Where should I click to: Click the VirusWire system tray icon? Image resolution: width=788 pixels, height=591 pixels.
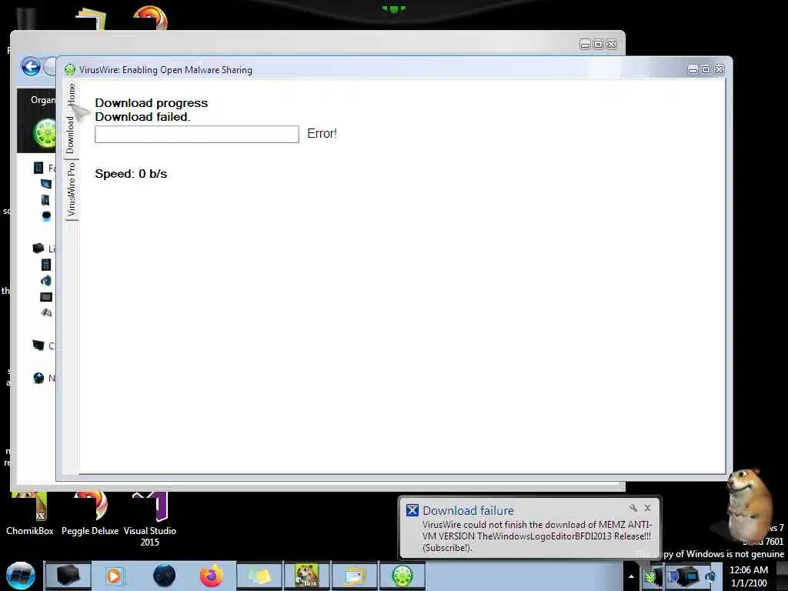[651, 576]
